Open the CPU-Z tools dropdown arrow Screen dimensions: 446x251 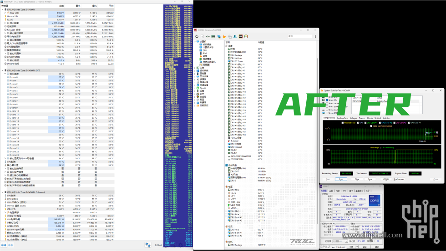click(x=357, y=247)
